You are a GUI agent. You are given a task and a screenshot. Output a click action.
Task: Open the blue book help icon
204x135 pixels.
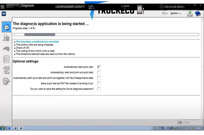[x=198, y=14]
